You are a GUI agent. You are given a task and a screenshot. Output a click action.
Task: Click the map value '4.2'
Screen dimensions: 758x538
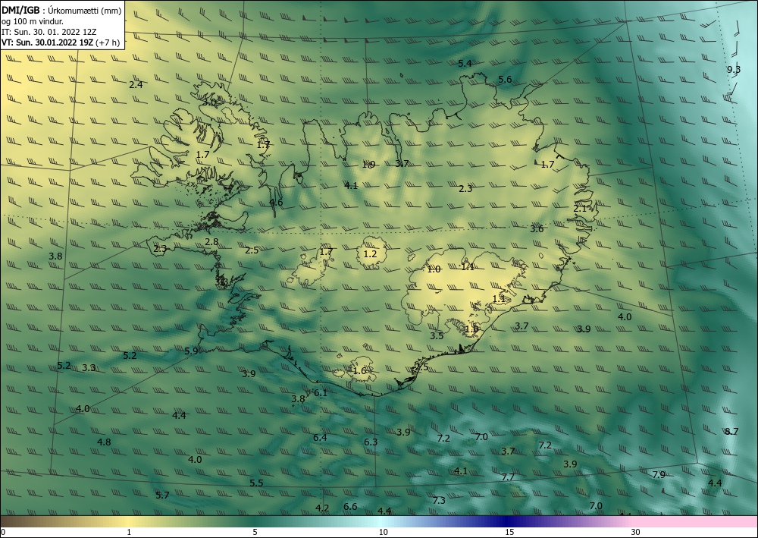(x=322, y=508)
